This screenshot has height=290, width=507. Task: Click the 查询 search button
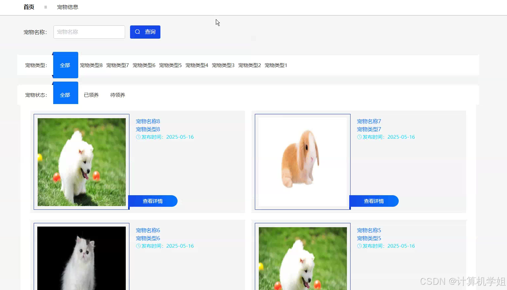(x=145, y=32)
